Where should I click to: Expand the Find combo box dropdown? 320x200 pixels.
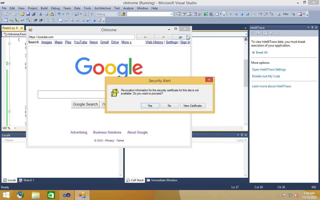click(171, 14)
